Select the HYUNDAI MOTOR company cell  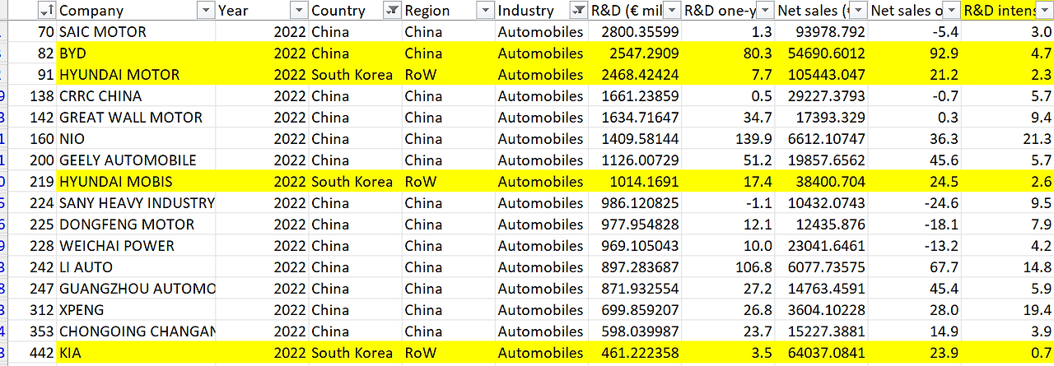click(136, 75)
